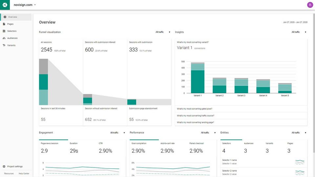Open Performance All traffic dropdown

pyautogui.click(x=208, y=133)
